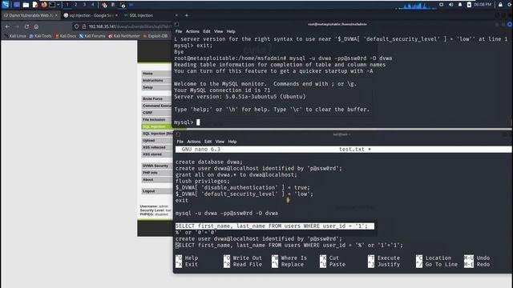Open the Brute Force vulnerability page
Image resolution: width=513 pixels, height=288 pixels.
(156, 98)
